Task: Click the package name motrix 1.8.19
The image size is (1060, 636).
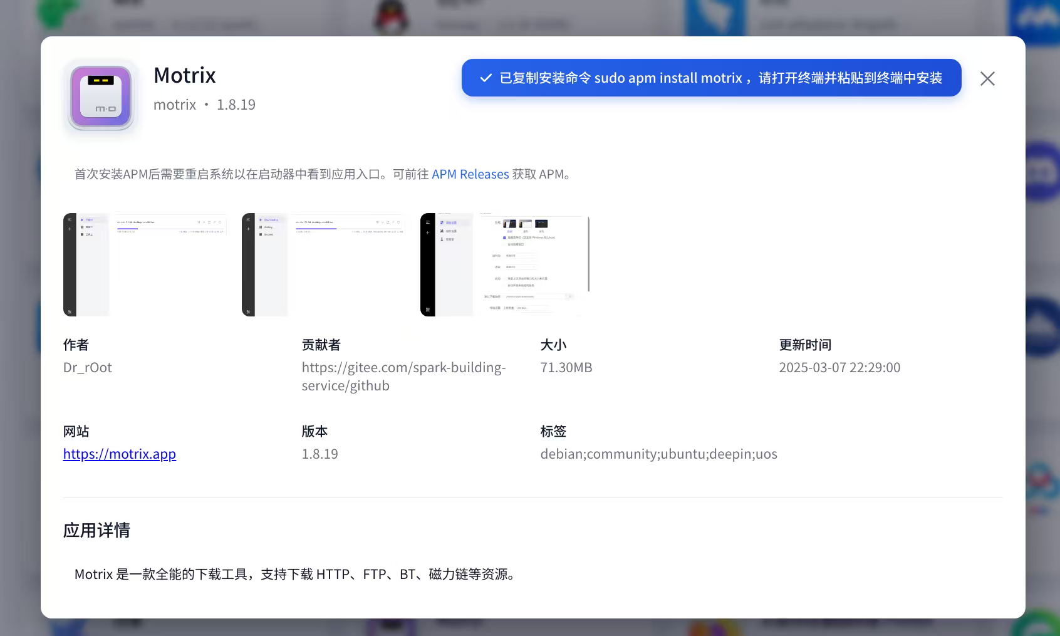Action: [x=205, y=105]
